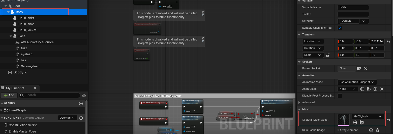Add a new graph with plus icon
Screen dimensions: 393x134
point(81,104)
